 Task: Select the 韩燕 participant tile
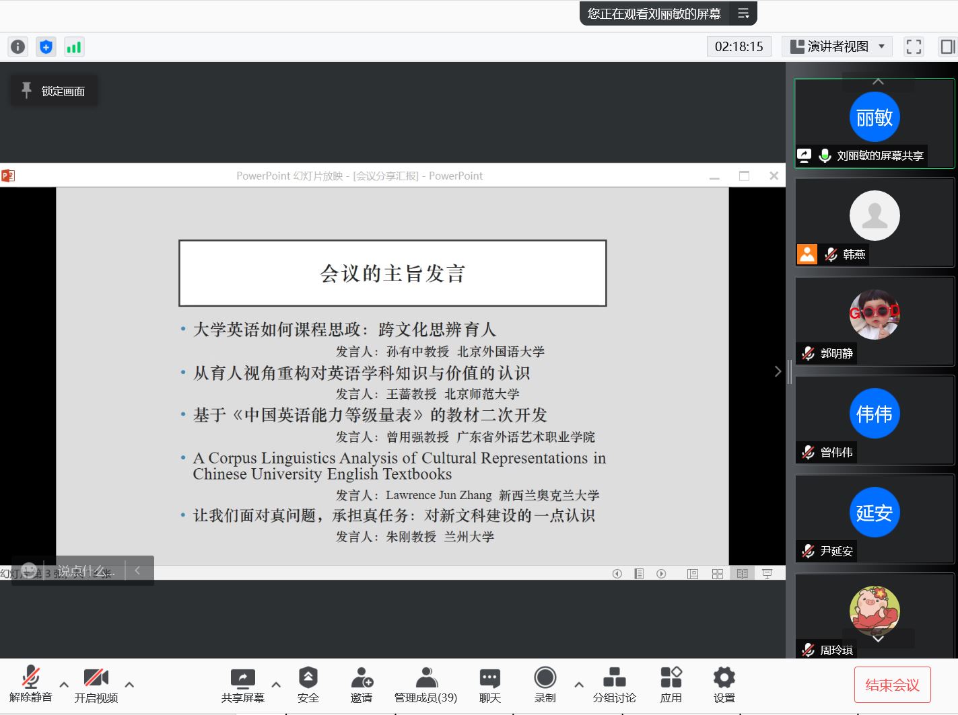coord(875,222)
